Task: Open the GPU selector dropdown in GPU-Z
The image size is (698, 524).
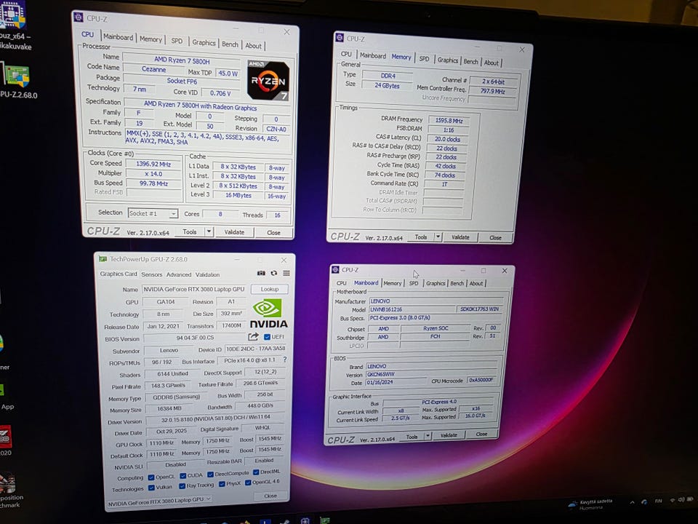Action: [159, 501]
